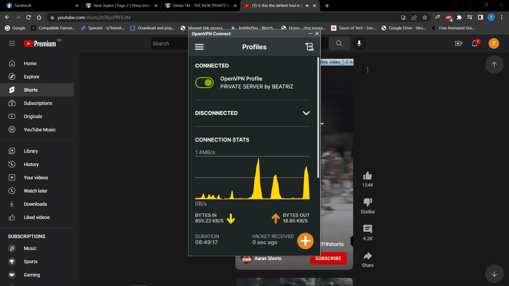Viewport: 509px width, 286px height.
Task: Click the Share arrow icon
Action: coord(368,256)
